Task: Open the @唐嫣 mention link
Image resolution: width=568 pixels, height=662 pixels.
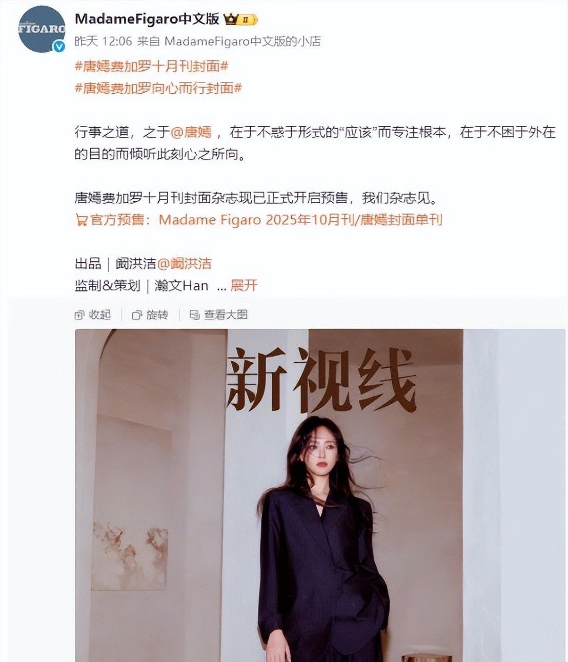Action: coord(191,132)
